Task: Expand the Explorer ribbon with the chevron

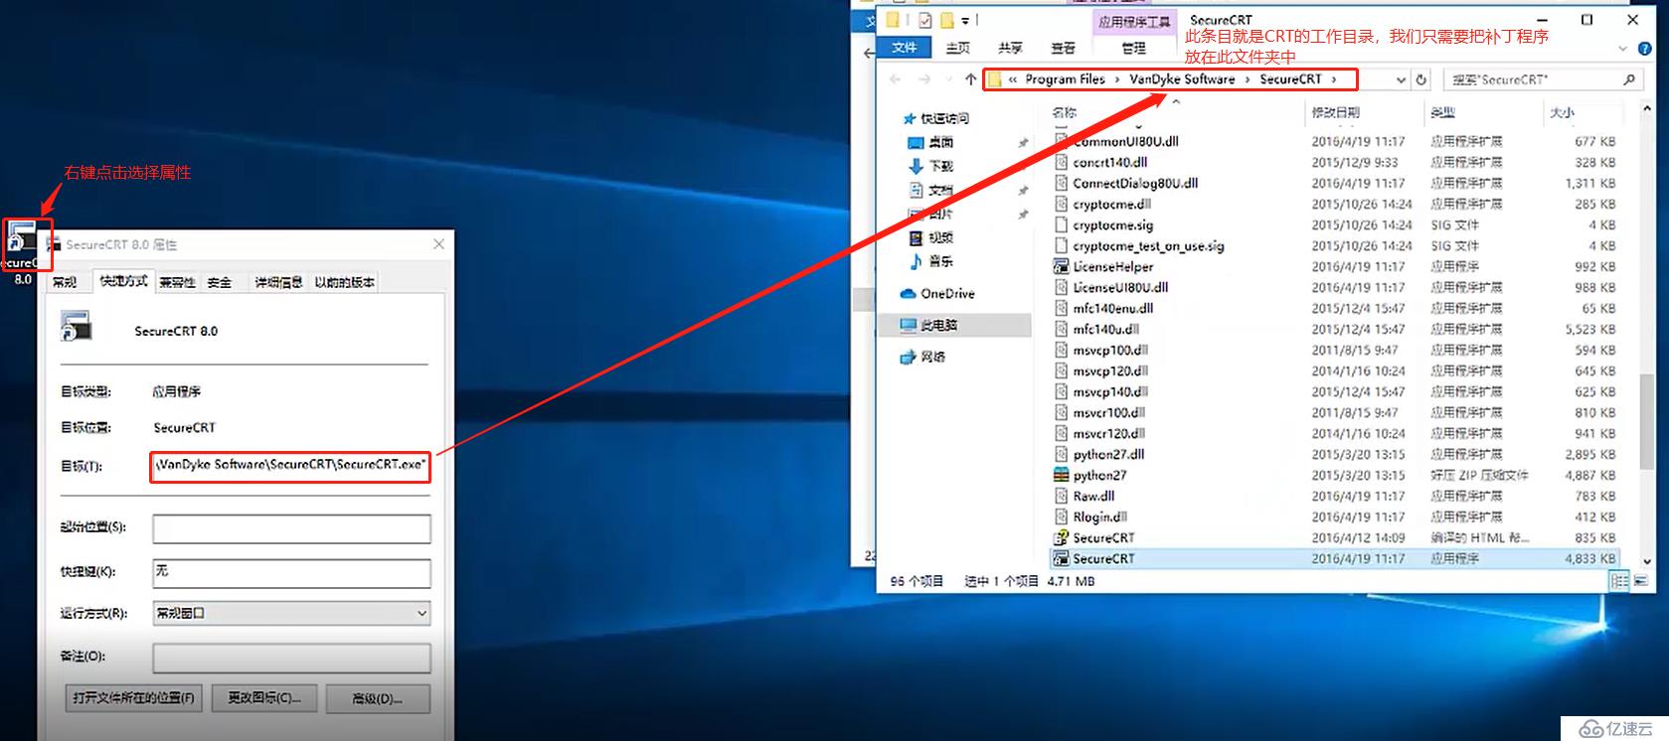Action: tap(1623, 48)
